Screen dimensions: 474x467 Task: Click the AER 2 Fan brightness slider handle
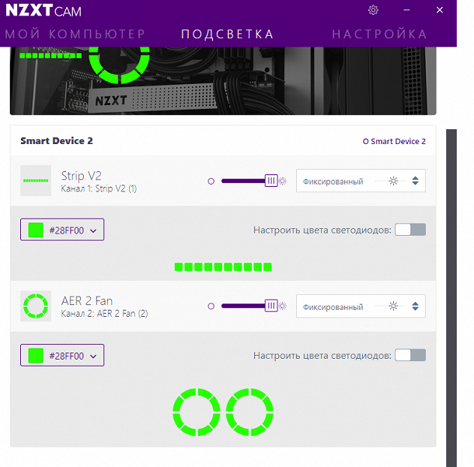click(x=271, y=306)
